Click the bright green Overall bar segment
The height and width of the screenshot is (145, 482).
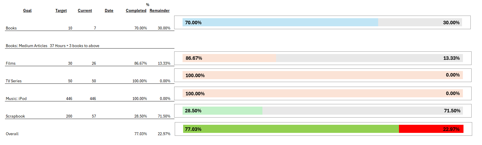[x=291, y=129]
